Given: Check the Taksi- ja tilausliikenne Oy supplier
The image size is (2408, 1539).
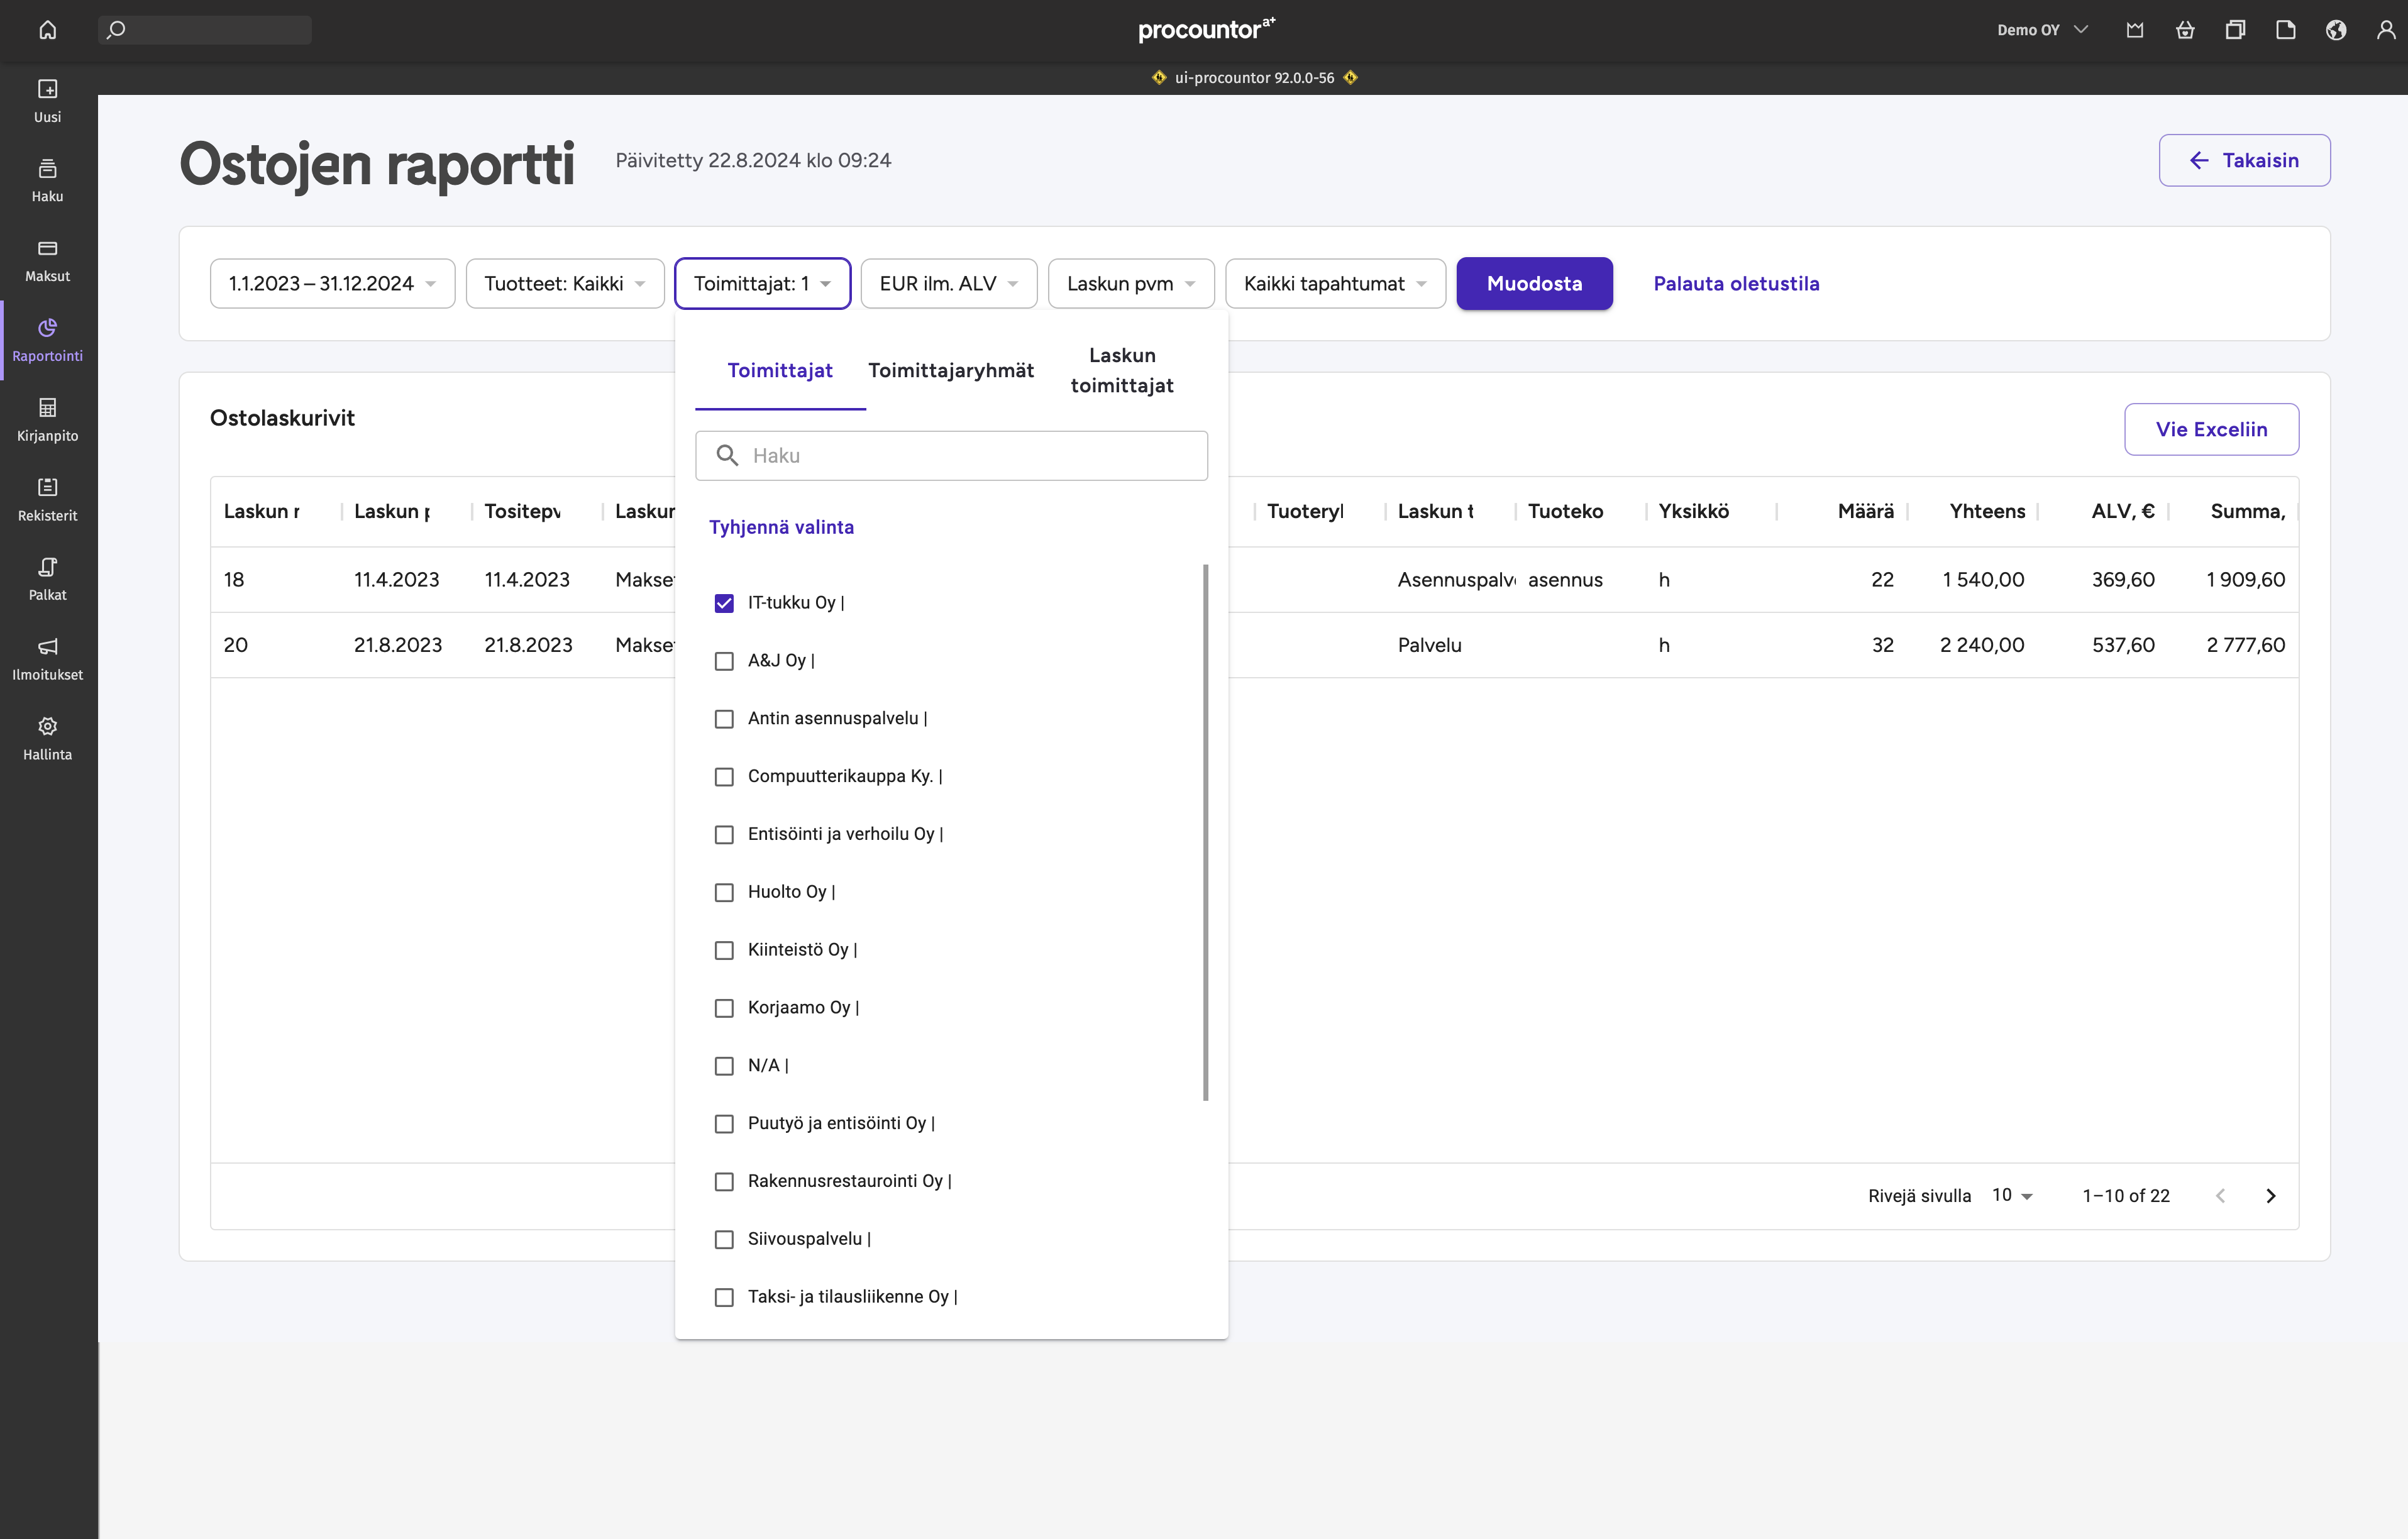Looking at the screenshot, I should click(724, 1297).
